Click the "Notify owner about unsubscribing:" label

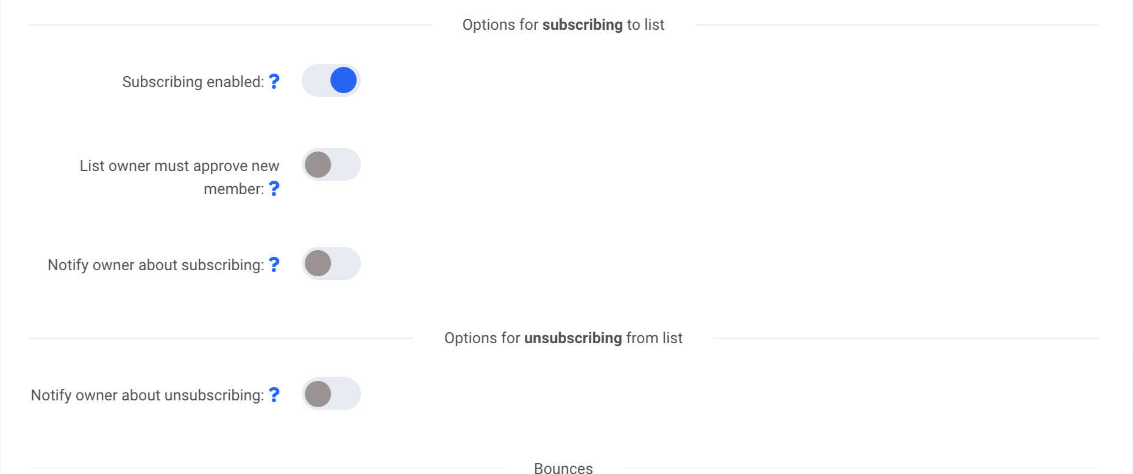[147, 395]
